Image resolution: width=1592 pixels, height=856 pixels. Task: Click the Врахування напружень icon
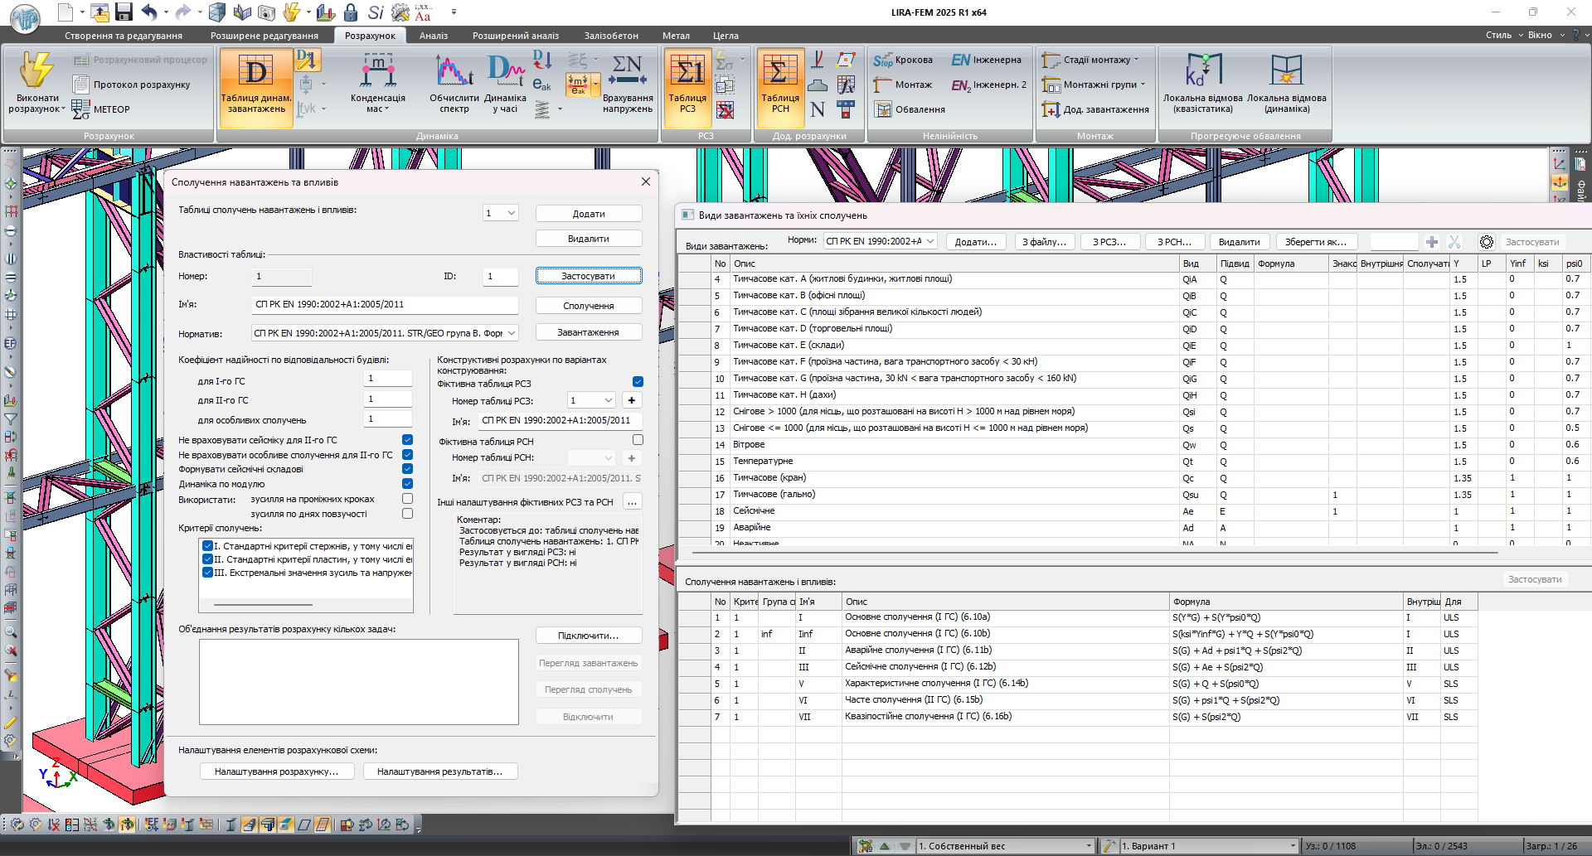coord(627,75)
